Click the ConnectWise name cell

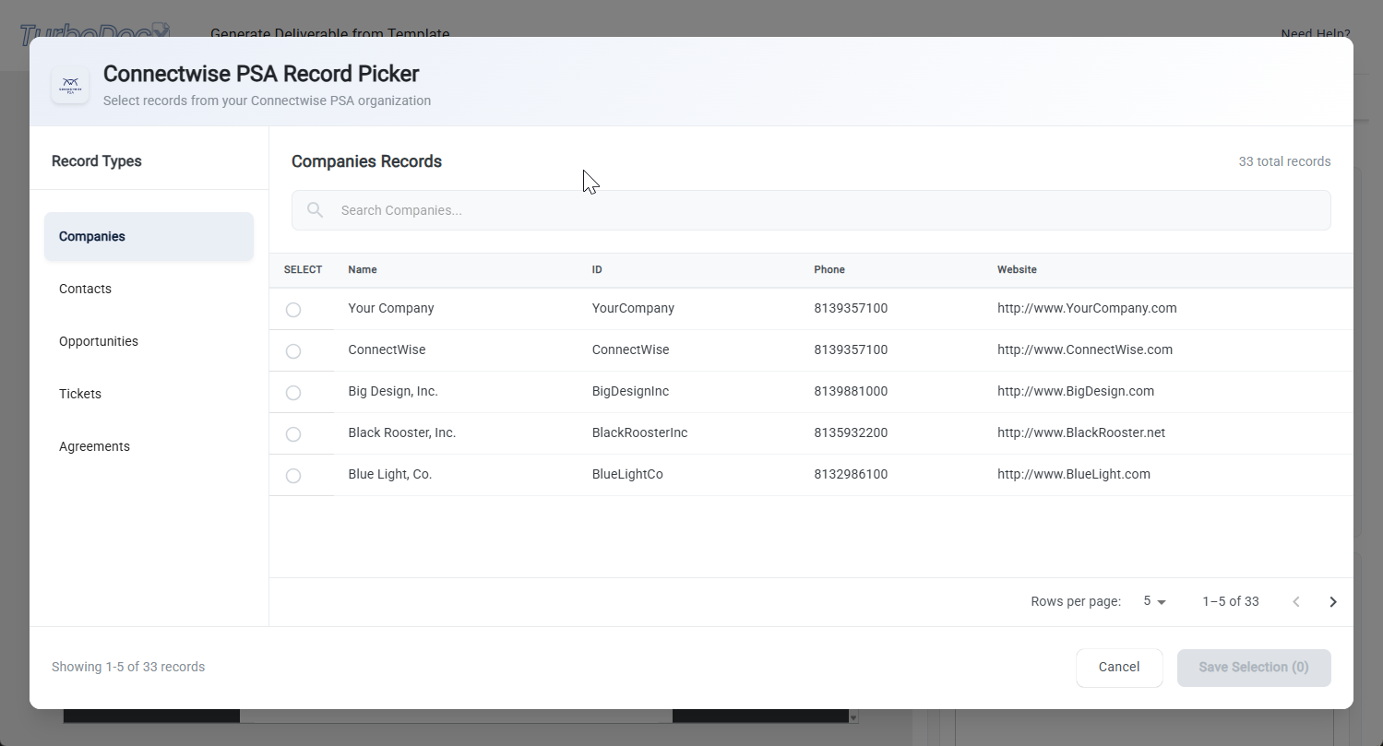(387, 349)
